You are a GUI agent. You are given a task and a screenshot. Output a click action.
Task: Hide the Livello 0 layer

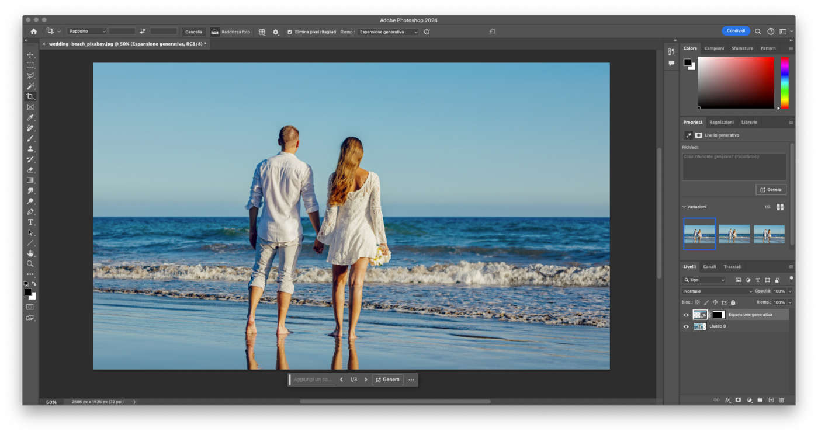click(x=686, y=326)
